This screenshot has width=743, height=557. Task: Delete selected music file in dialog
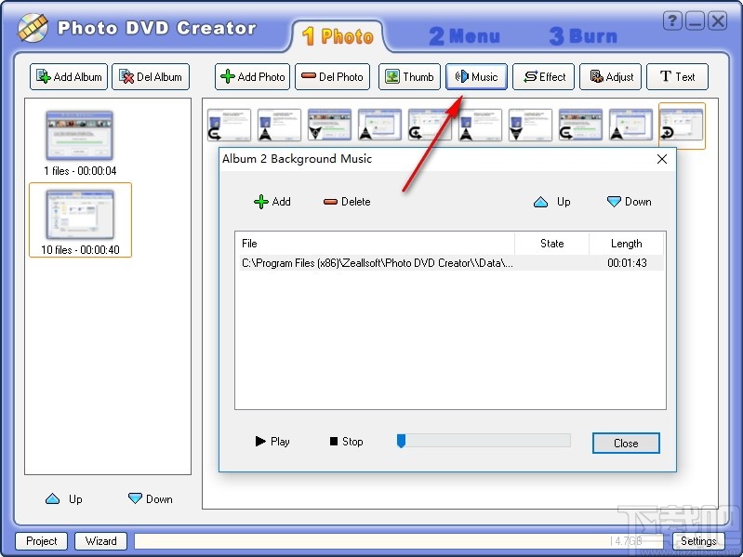click(347, 202)
